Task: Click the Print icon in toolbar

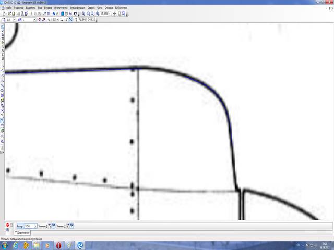Action: coord(18,14)
